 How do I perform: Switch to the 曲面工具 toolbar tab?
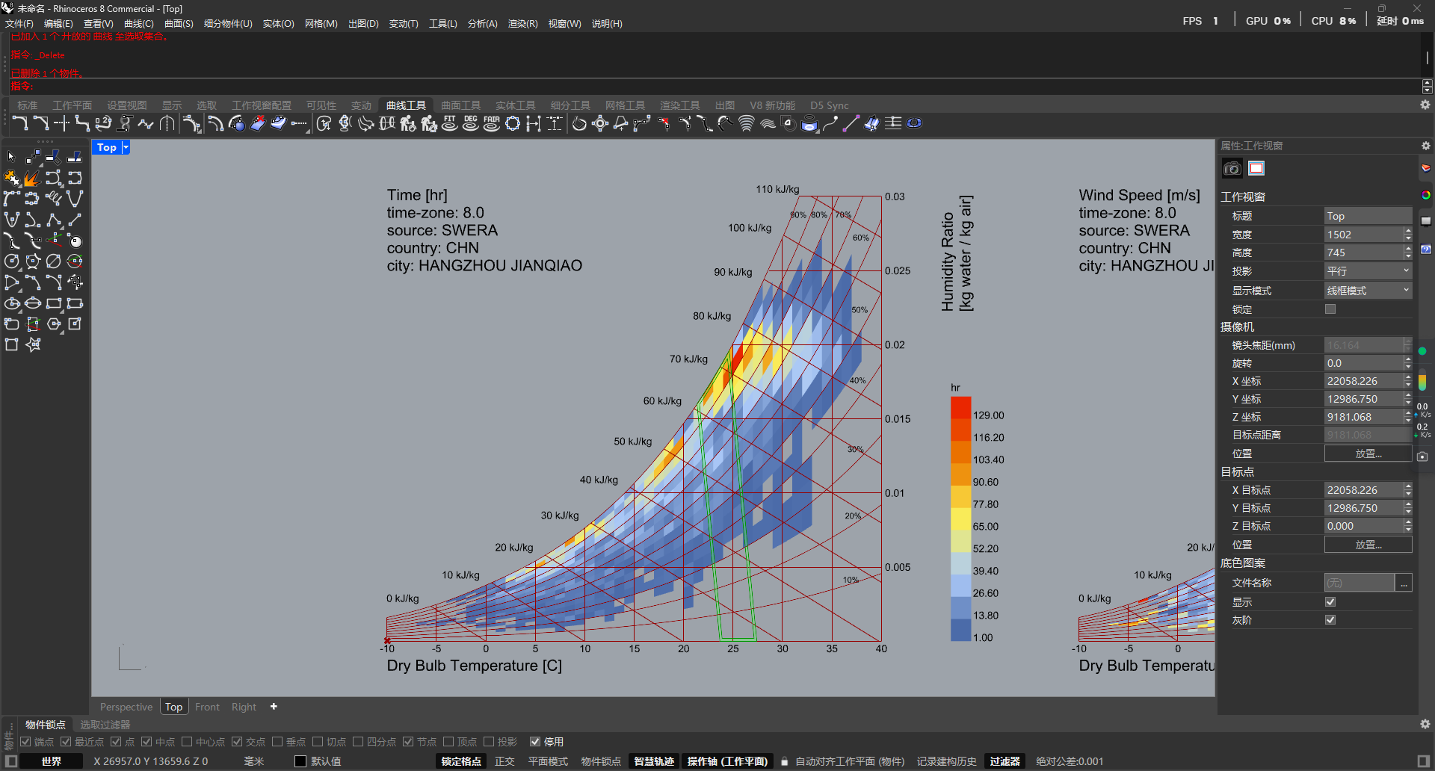click(461, 105)
